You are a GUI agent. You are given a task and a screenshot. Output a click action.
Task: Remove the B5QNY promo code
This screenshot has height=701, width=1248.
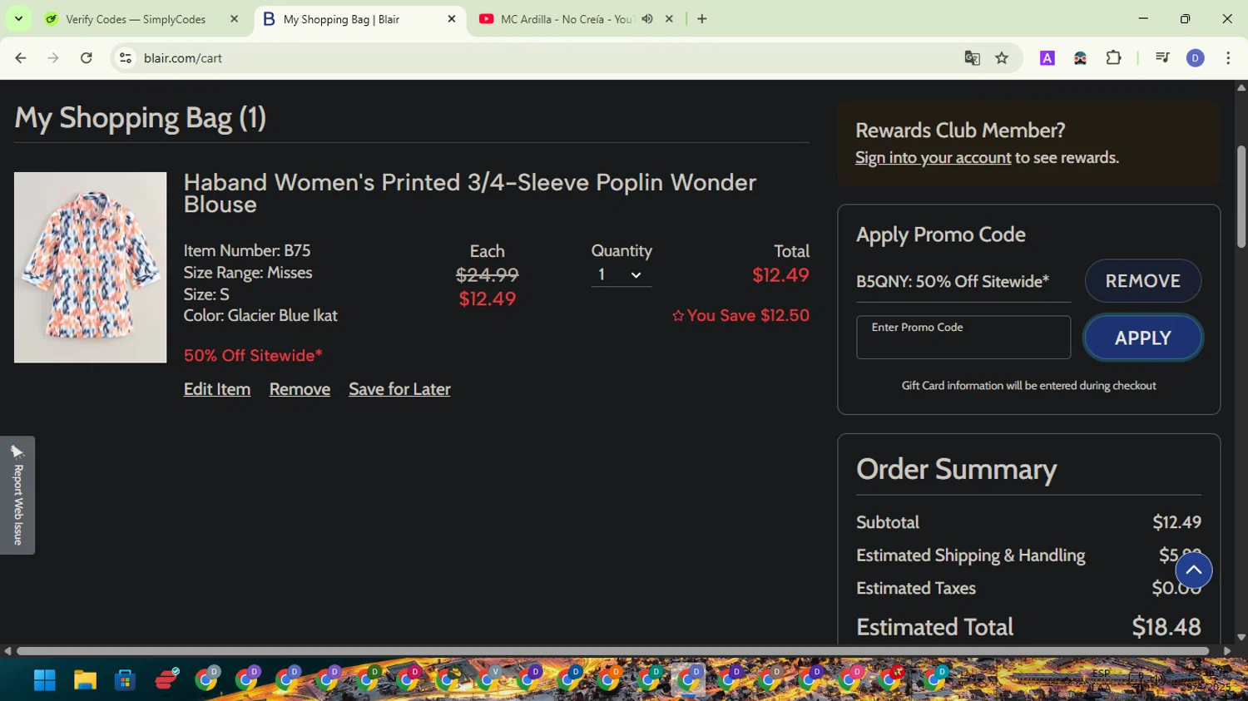tap(1143, 281)
